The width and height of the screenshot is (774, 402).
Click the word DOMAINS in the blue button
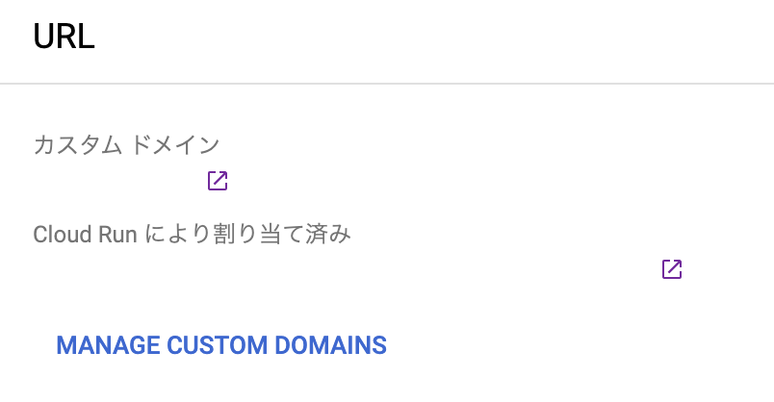pyautogui.click(x=331, y=345)
